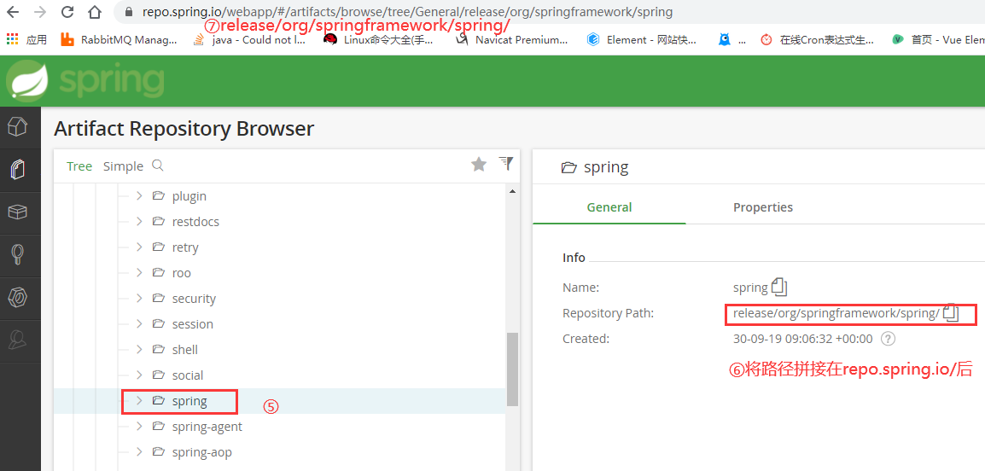Expand the restdocs folder chevron
This screenshot has width=985, height=471.
click(139, 222)
